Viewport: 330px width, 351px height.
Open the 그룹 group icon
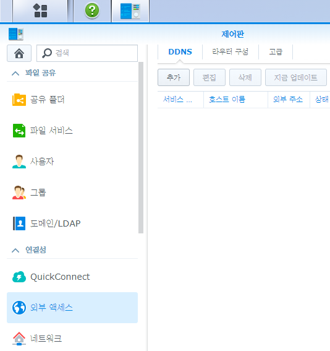pyautogui.click(x=19, y=193)
